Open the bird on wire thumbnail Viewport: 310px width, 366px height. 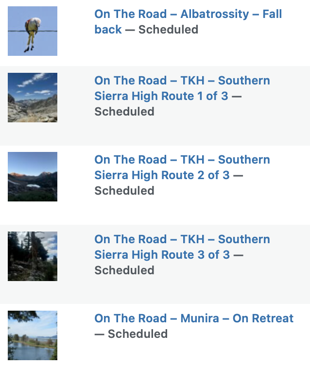33,31
